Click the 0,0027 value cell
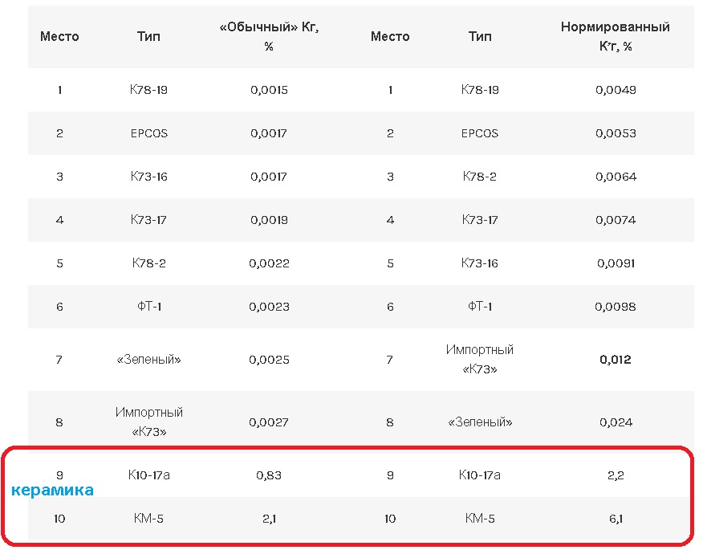 (x=269, y=422)
